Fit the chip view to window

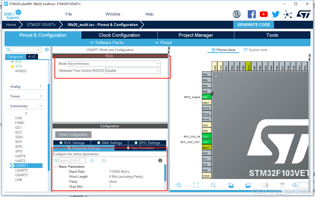click(x=196, y=185)
